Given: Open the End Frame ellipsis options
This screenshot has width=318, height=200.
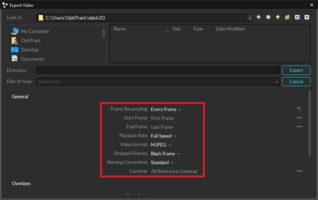Looking at the screenshot, I should point(299,127).
